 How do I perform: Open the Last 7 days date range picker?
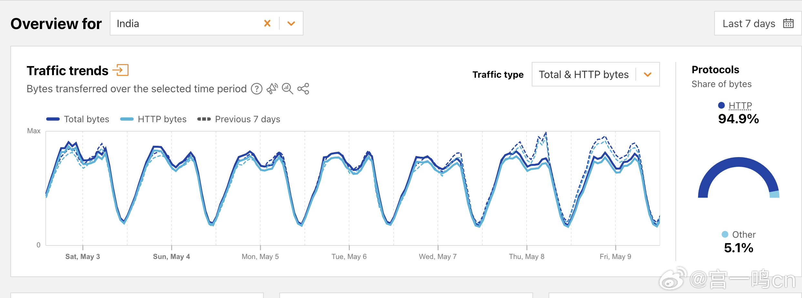coord(748,24)
